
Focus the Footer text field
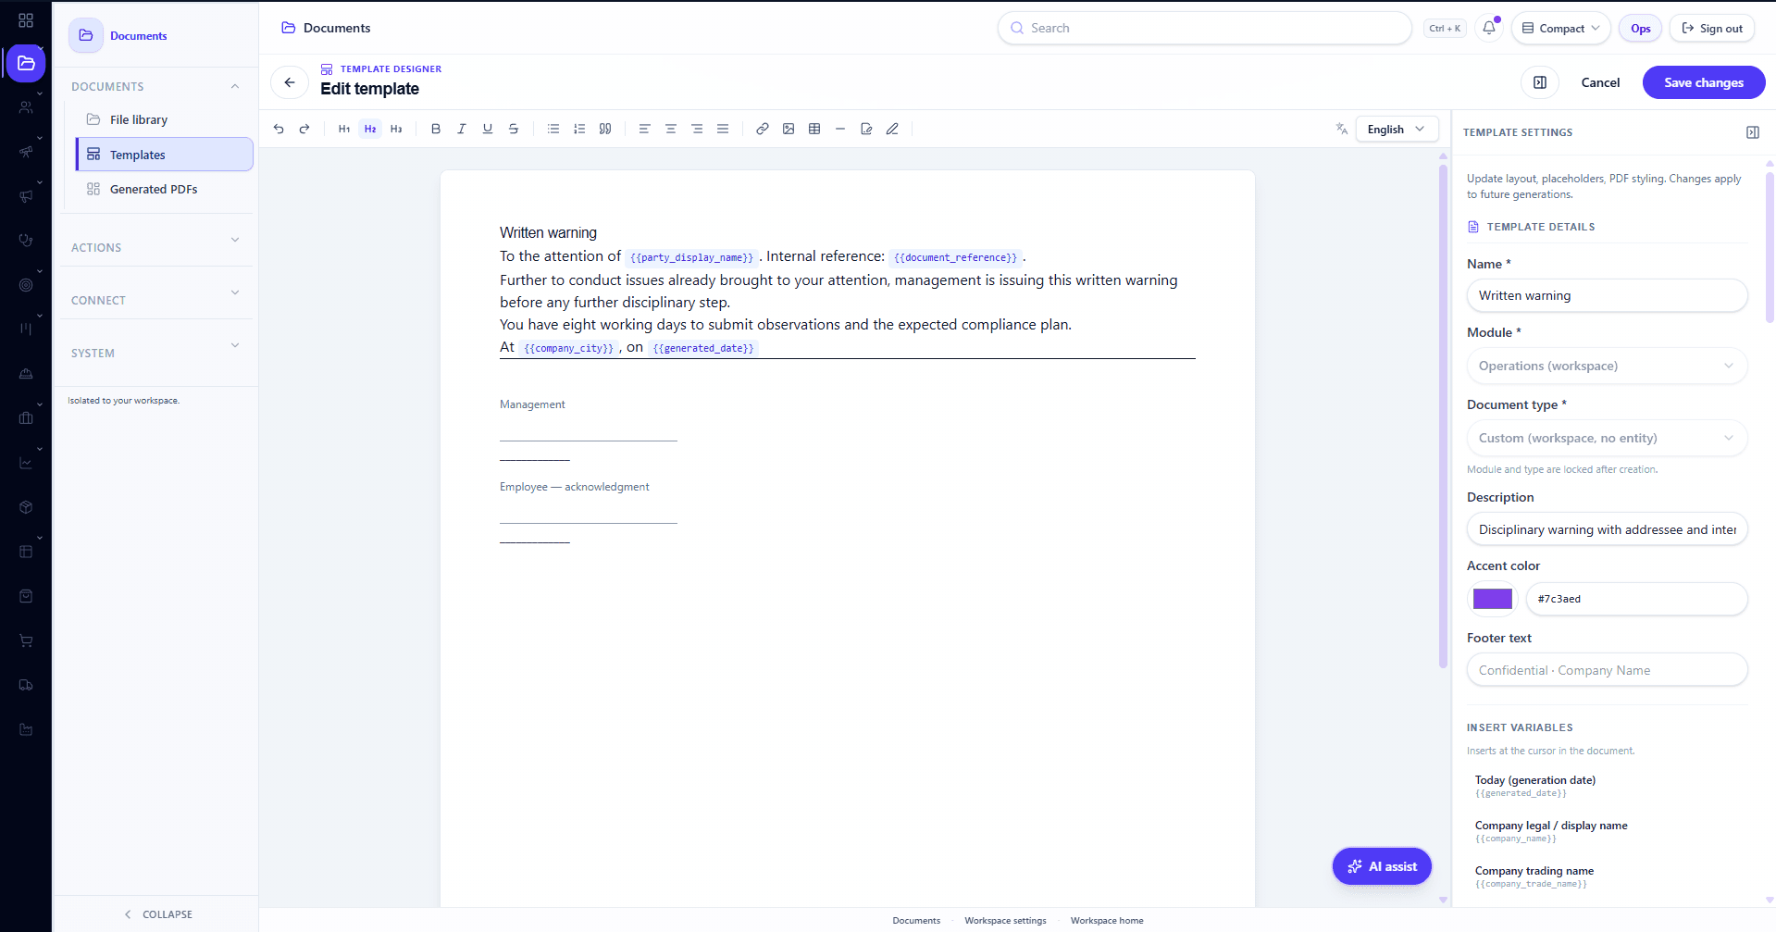pos(1608,670)
